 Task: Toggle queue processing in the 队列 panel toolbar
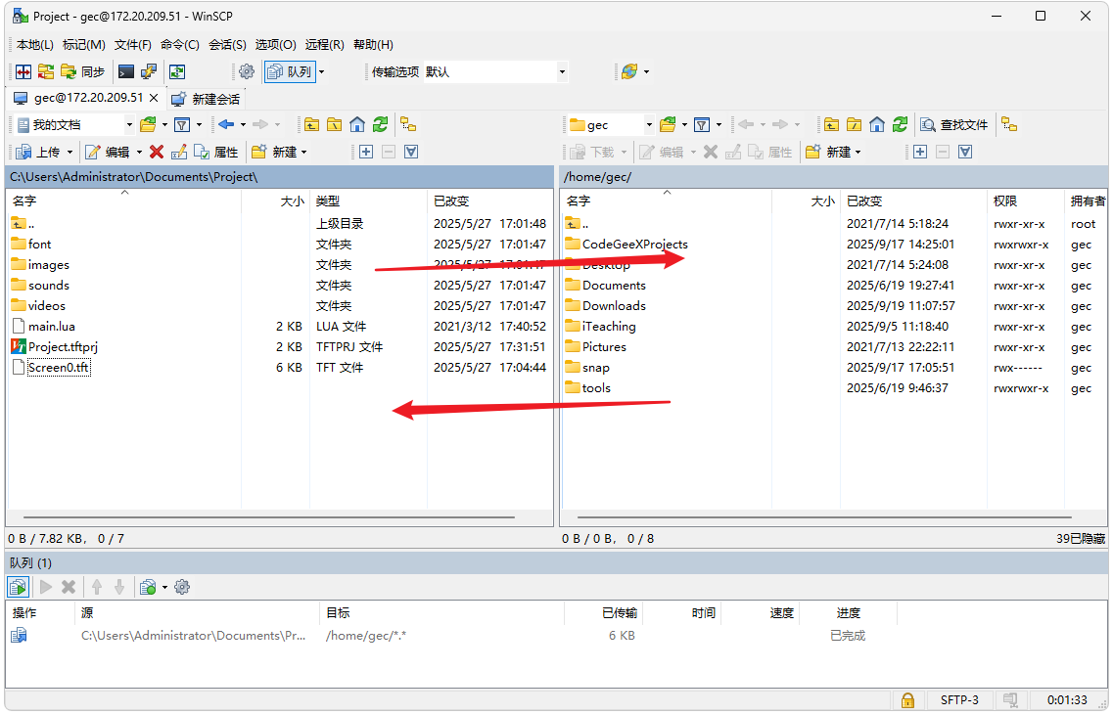point(18,587)
